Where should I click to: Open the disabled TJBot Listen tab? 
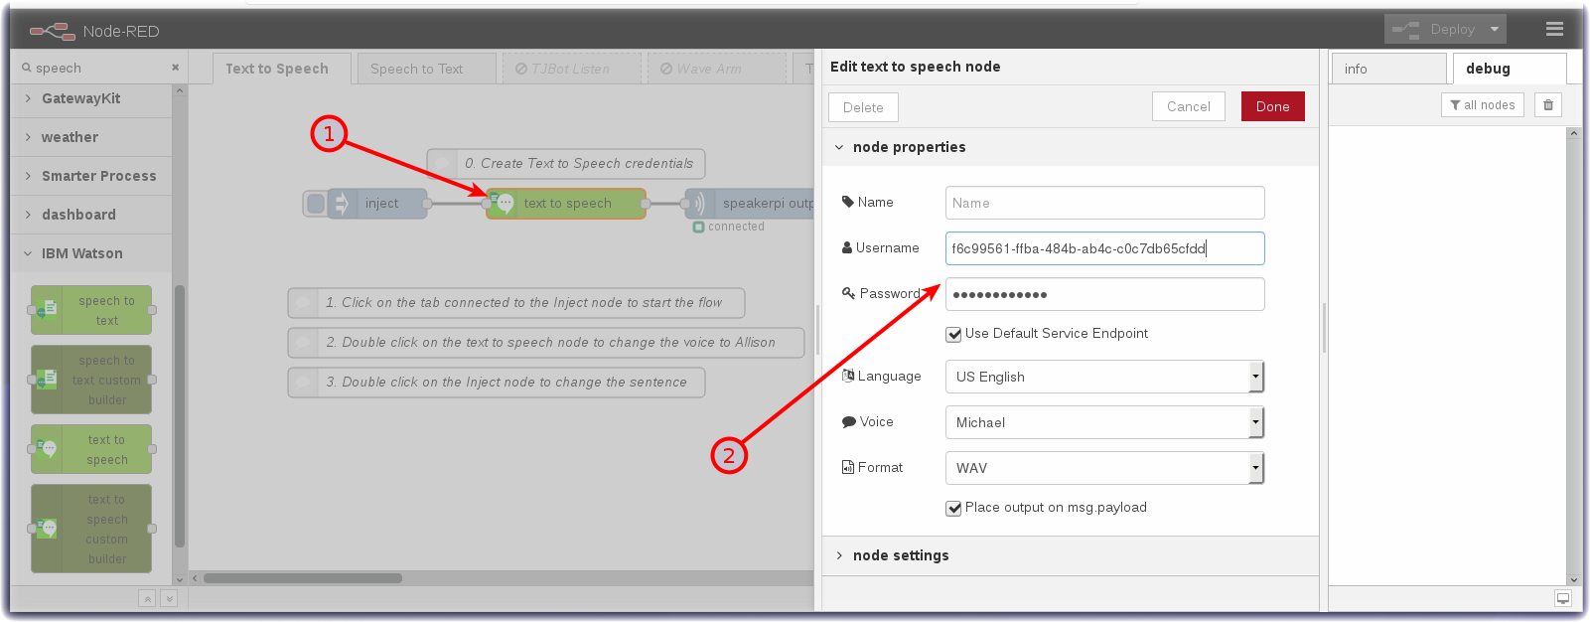(x=571, y=69)
